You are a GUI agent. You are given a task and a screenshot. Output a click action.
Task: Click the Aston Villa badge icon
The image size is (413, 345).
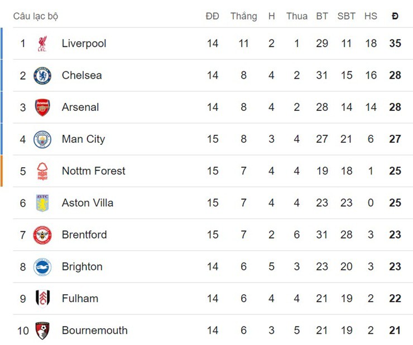(42, 203)
